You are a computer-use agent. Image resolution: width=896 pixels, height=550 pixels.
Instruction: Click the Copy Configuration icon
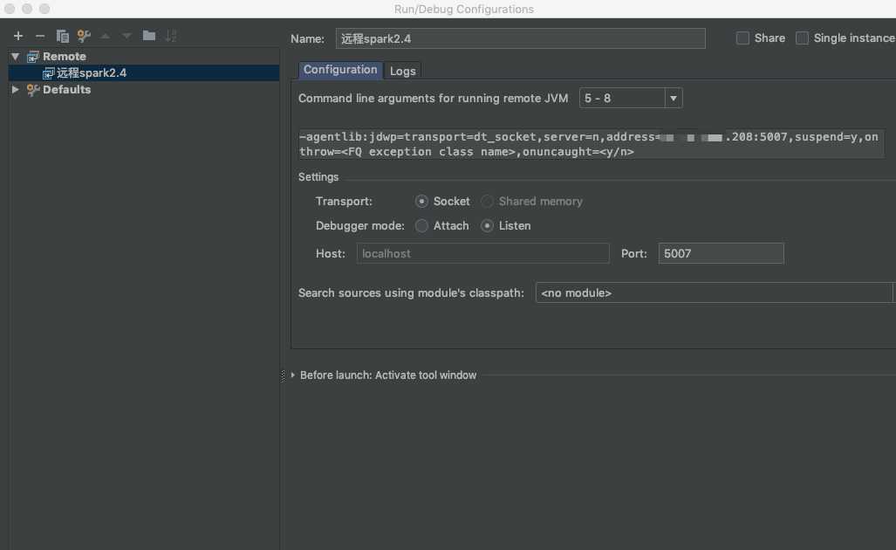point(63,36)
